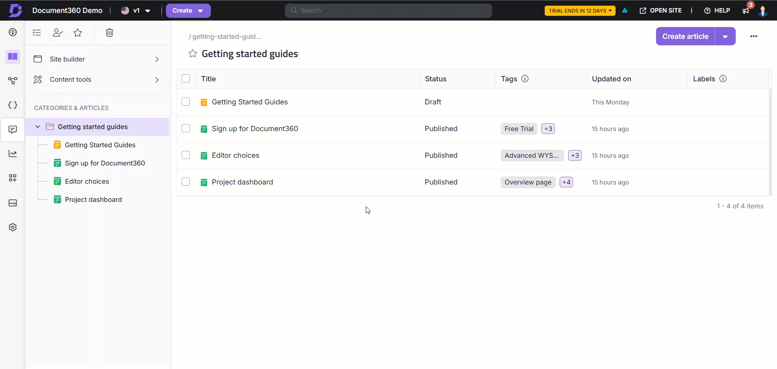Viewport: 777px width, 369px height.
Task: Click the Trial ends in 12 days button
Action: 580,11
